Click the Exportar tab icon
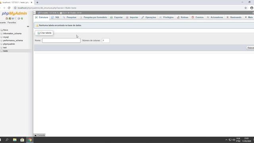Image resolution: width=254 pixels, height=143 pixels. (x=112, y=17)
